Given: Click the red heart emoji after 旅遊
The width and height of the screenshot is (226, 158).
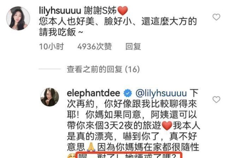Looking at the screenshot, I should pyautogui.click(x=167, y=126).
